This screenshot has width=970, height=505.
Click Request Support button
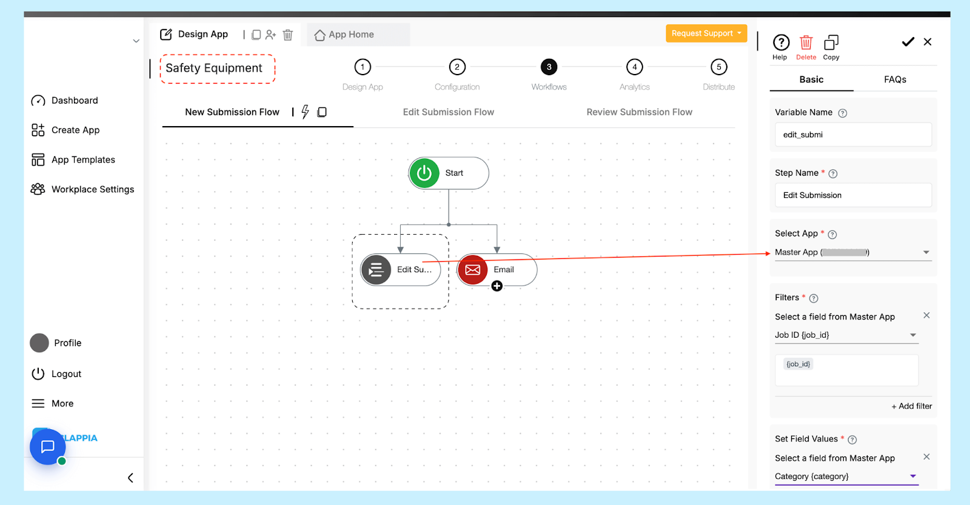(x=706, y=33)
